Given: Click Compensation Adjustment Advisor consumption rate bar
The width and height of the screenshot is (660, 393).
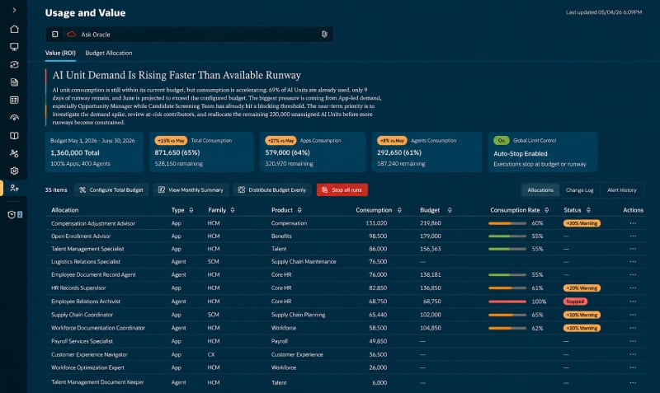Looking at the screenshot, I should coord(507,223).
